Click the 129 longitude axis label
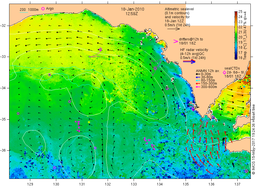The height and width of the screenshot is (188, 257). [x=30, y=184]
